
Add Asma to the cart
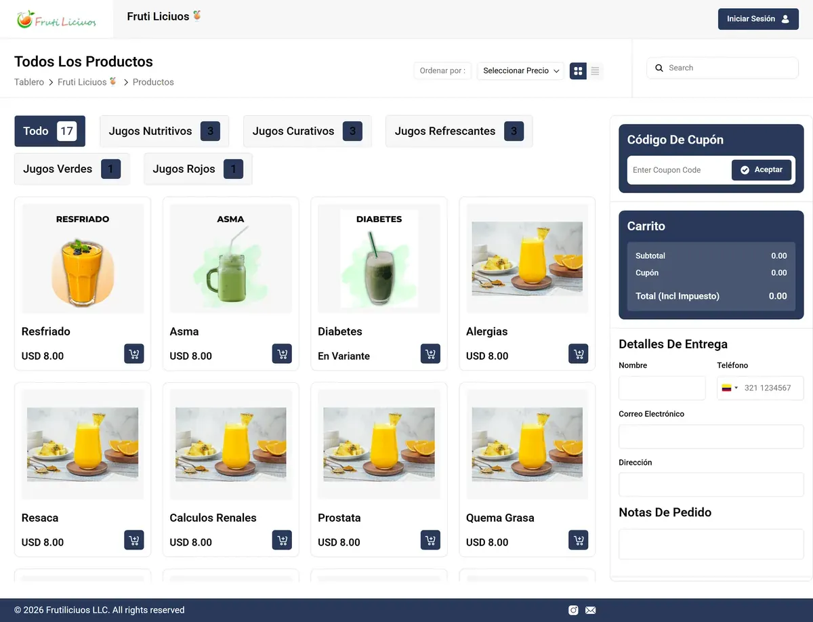click(x=282, y=354)
